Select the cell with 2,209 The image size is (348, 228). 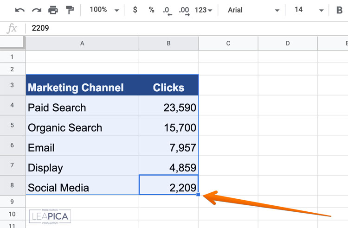(169, 185)
